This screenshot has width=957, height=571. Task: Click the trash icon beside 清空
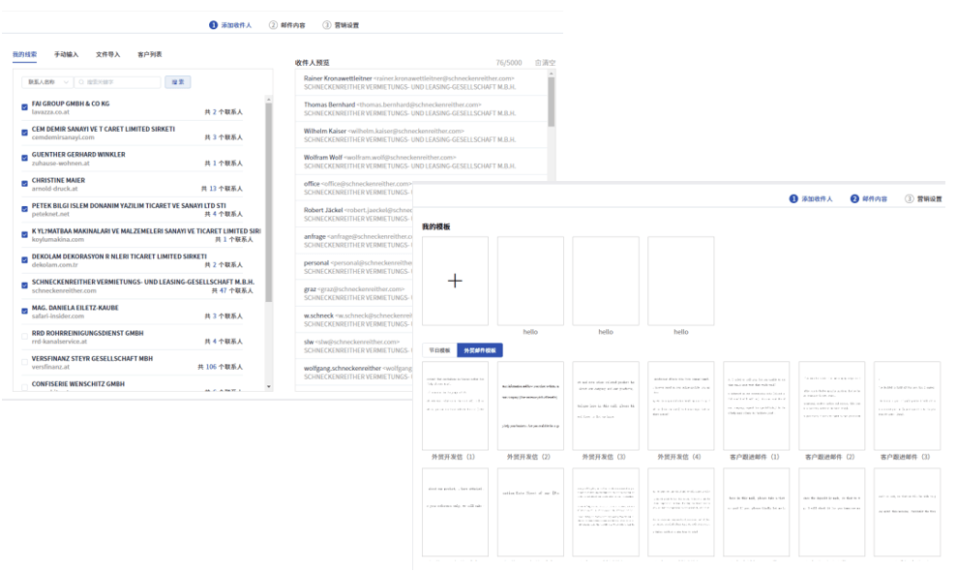(537, 63)
